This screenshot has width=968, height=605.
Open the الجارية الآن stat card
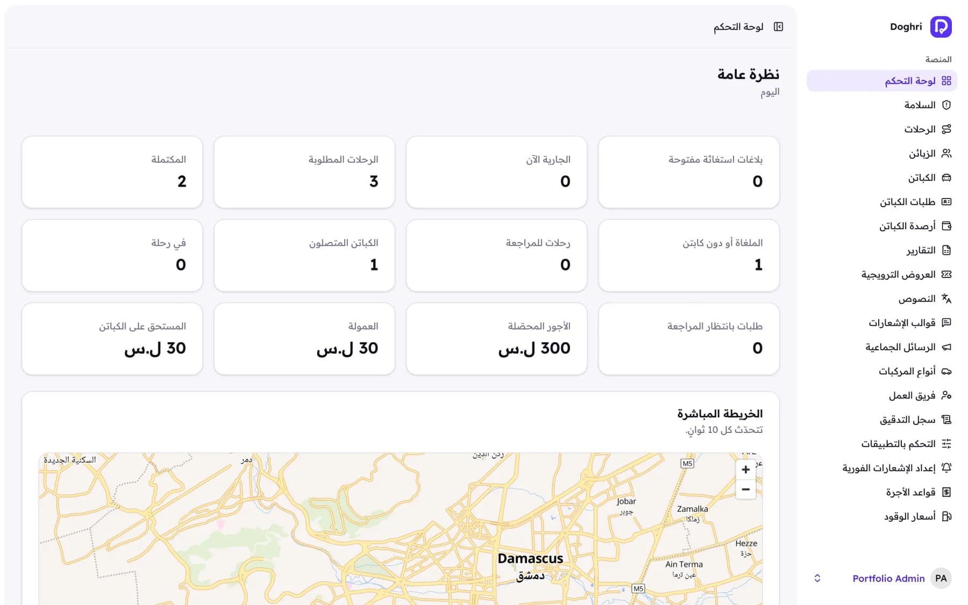[496, 172]
